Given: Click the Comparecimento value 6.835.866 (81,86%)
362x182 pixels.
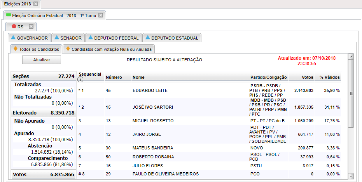Looking at the screenshot, I should click(x=52, y=165).
